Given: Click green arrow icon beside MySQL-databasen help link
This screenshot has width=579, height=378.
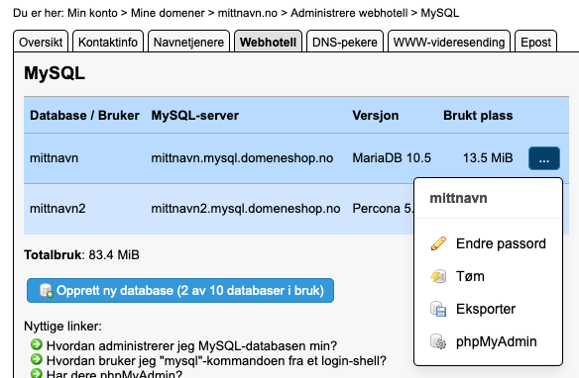Looking at the screenshot, I should (36, 344).
